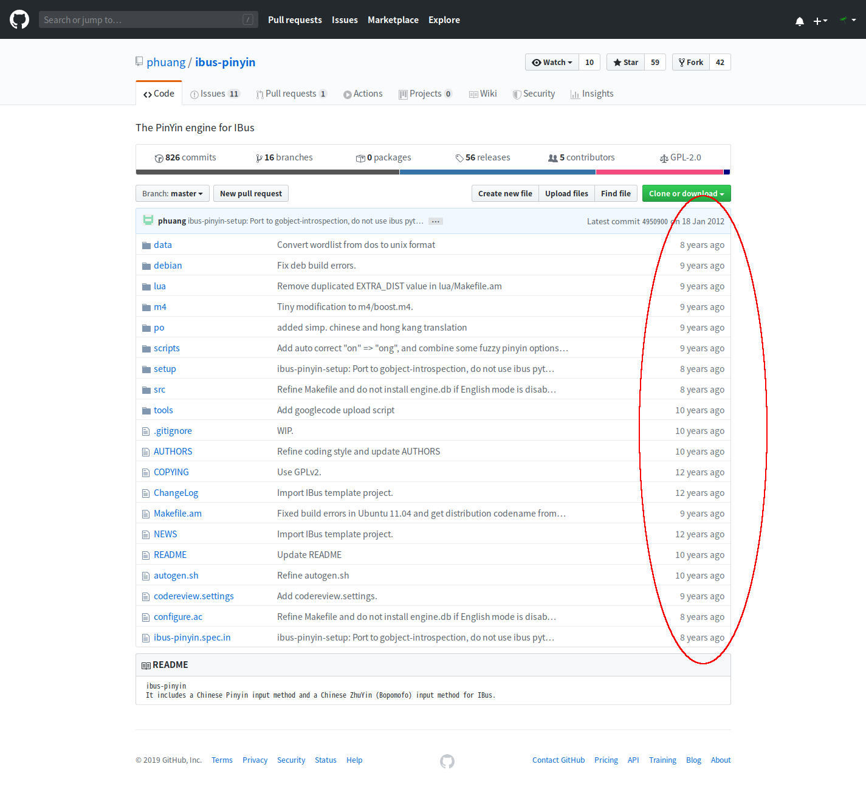866x798 pixels.
Task: Expand the Watch dropdown
Action: [x=552, y=62]
